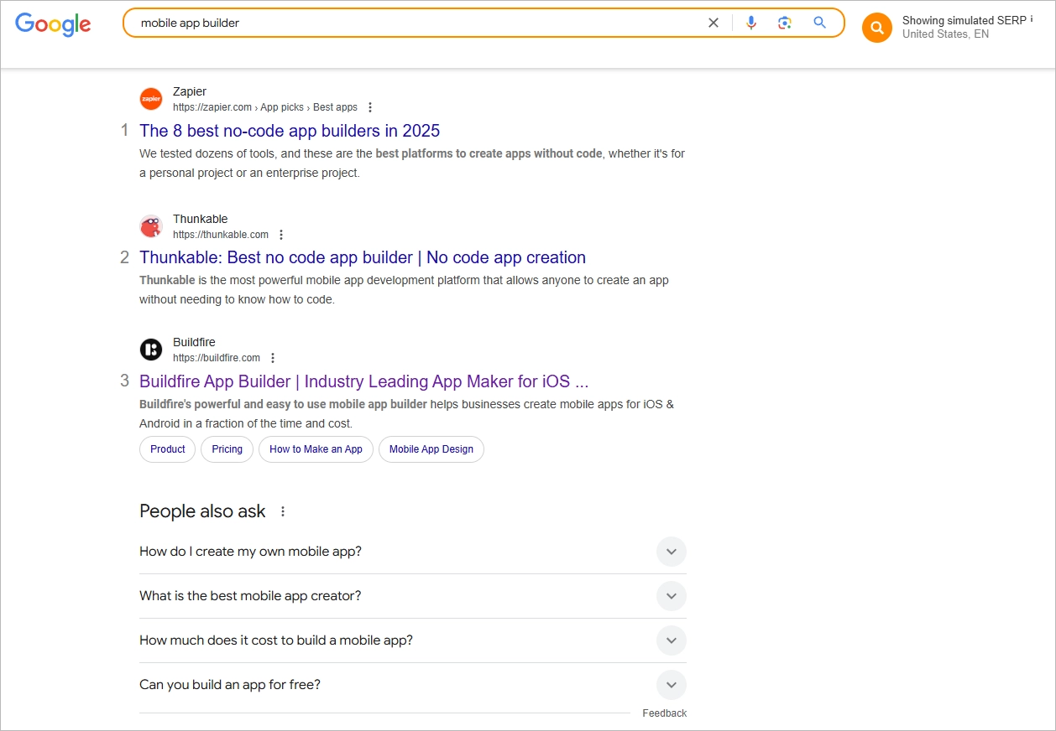This screenshot has width=1056, height=731.
Task: Click the Feedback link below People also ask
Action: click(x=664, y=713)
